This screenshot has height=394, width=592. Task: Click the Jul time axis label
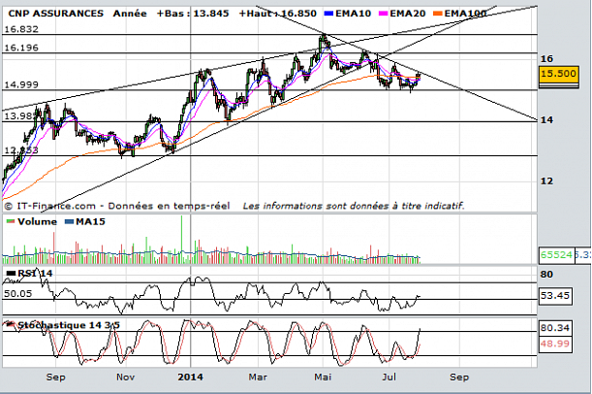tap(389, 378)
